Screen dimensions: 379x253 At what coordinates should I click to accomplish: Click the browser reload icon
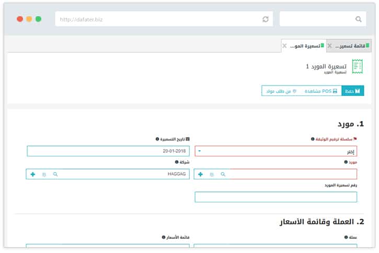(x=266, y=19)
